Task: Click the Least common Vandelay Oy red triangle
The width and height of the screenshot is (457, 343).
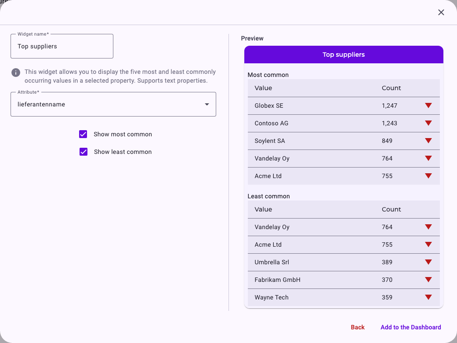Action: (x=428, y=227)
